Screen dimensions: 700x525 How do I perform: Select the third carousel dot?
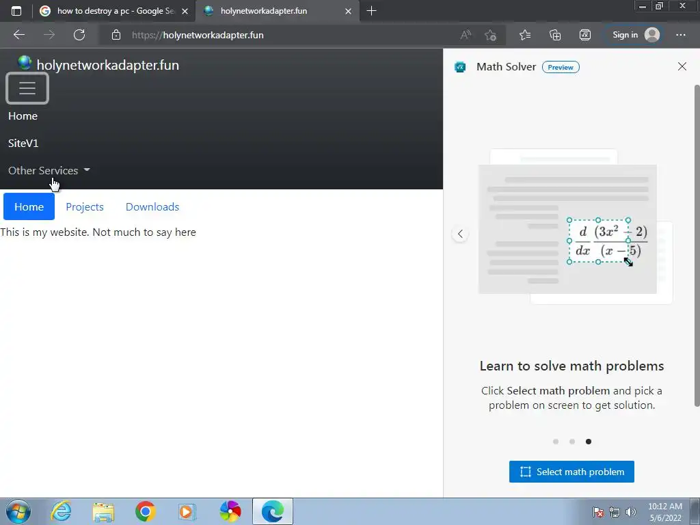589,442
